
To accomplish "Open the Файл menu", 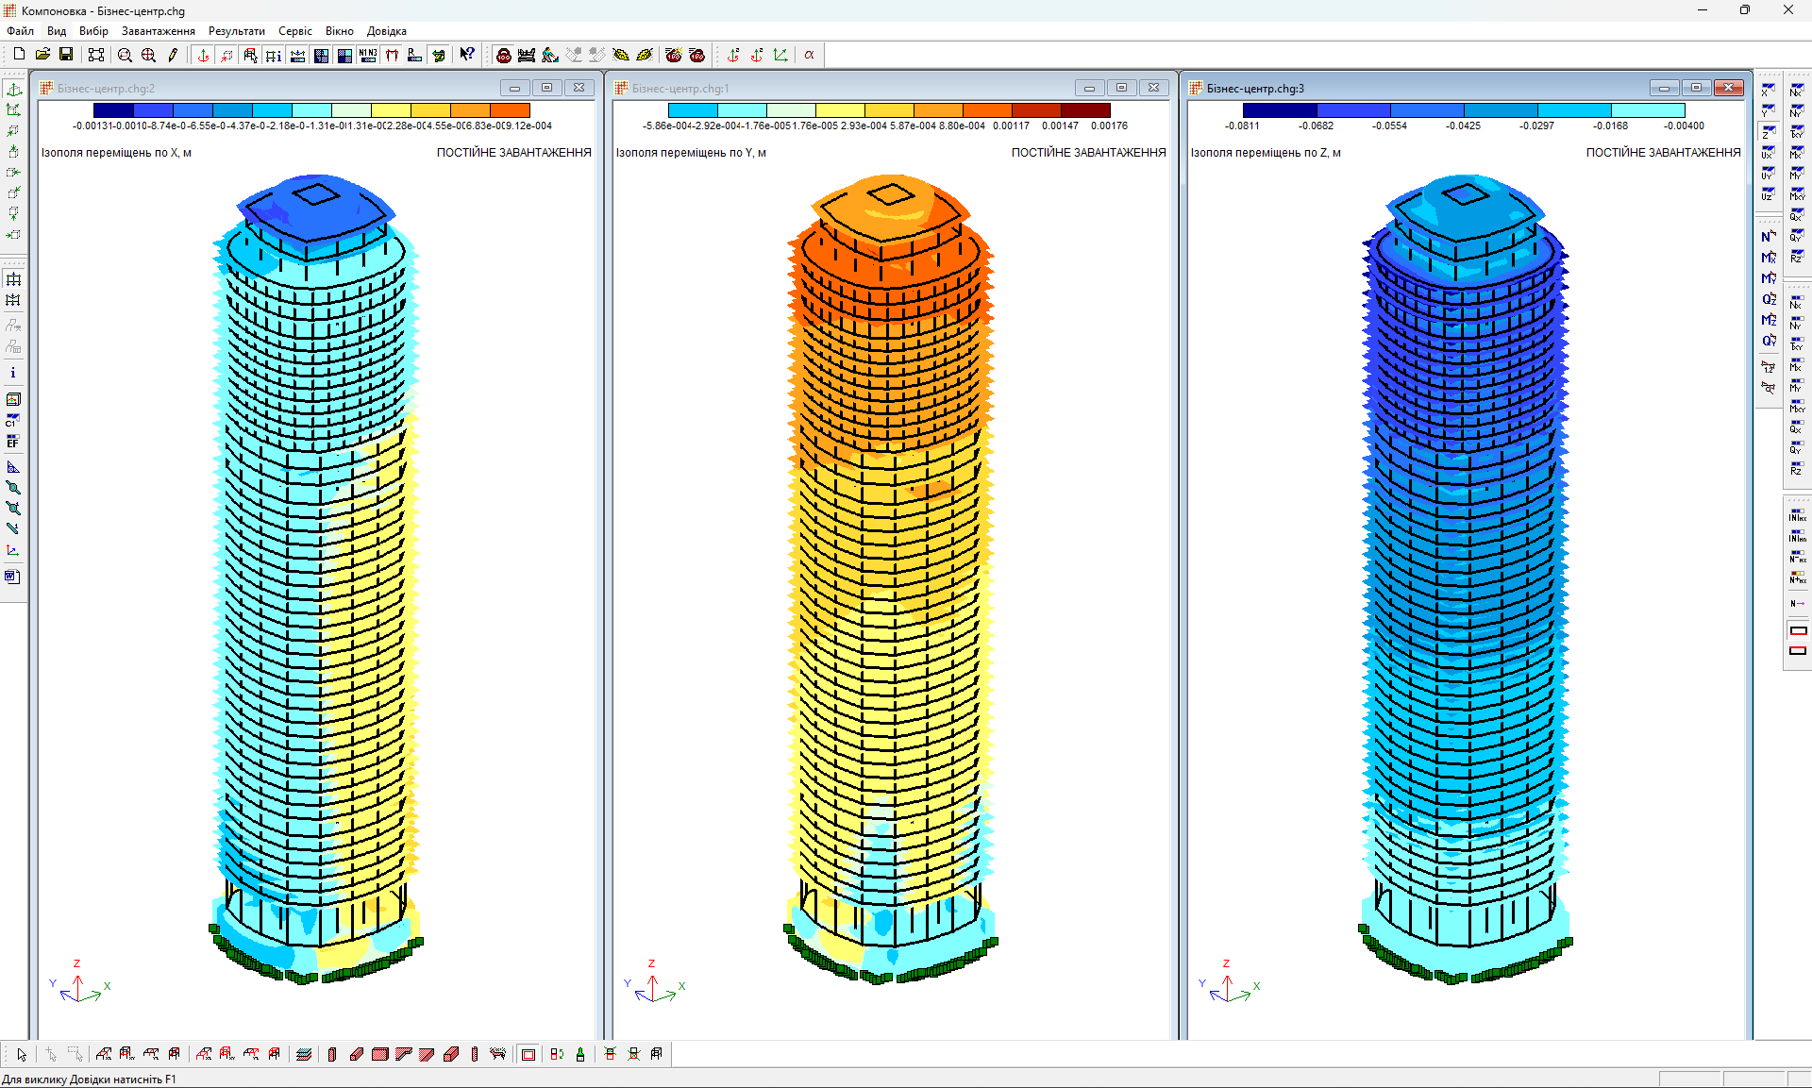I will (20, 31).
